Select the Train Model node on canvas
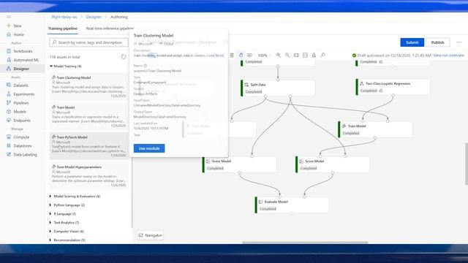The height and width of the screenshot is (263, 468). (375, 129)
